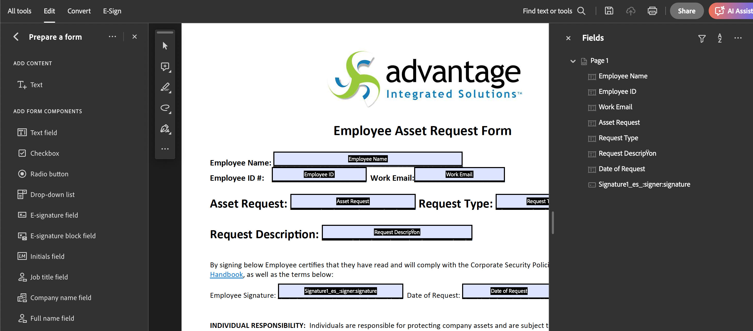Open more options in Fields panel
The height and width of the screenshot is (331, 753).
coord(738,38)
